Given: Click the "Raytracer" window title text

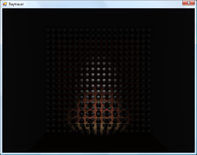Looking at the screenshot, I should coord(16,4).
